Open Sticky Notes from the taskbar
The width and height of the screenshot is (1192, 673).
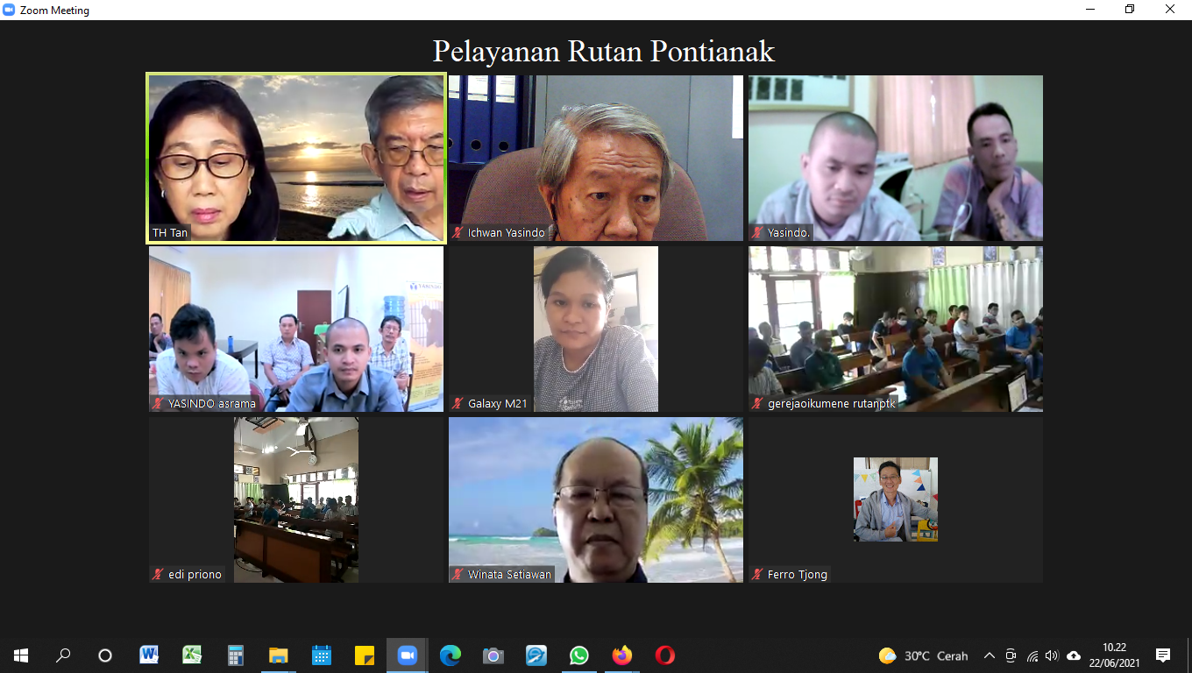coord(364,655)
